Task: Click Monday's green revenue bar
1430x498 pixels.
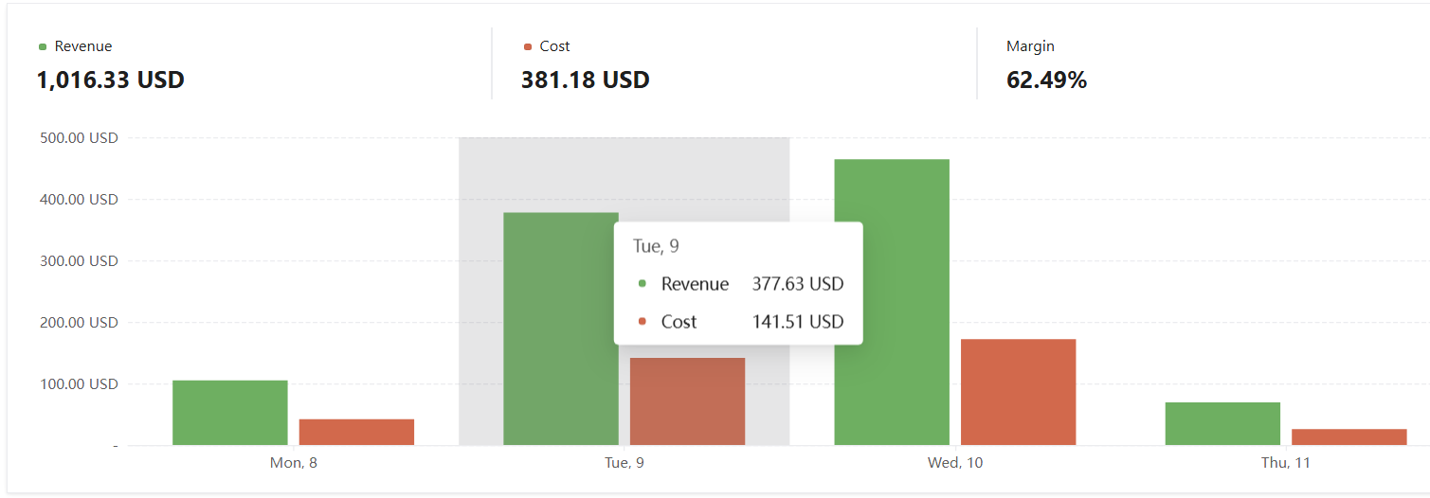Action: pyautogui.click(x=230, y=413)
